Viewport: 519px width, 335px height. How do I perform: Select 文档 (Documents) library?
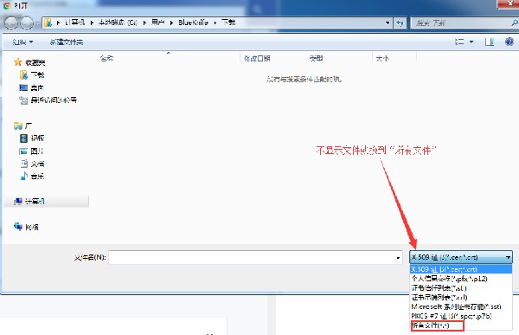tap(37, 164)
